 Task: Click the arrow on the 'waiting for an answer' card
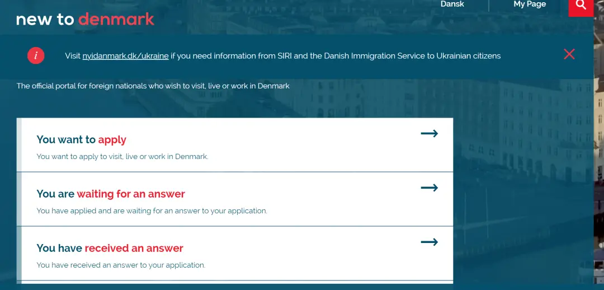coord(429,188)
